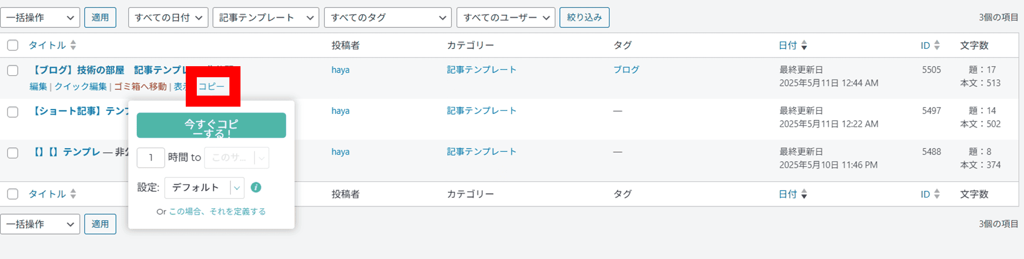The image size is (1024, 259).
Task: Toggle the select-all checkbox in header
Action: tap(13, 45)
